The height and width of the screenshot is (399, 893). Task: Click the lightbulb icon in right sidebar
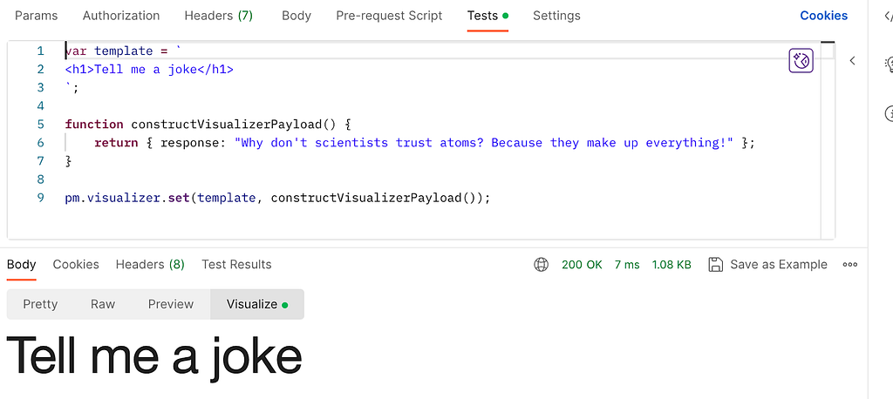[889, 64]
